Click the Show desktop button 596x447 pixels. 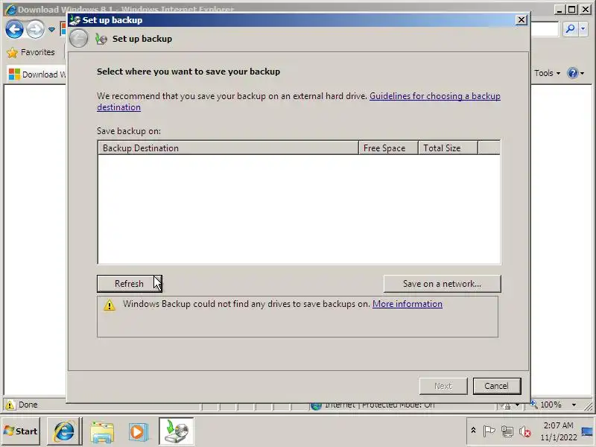[x=587, y=431]
